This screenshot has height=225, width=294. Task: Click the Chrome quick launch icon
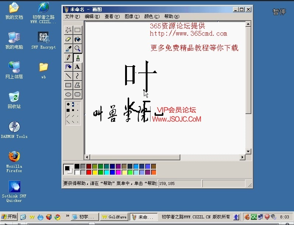57,217
